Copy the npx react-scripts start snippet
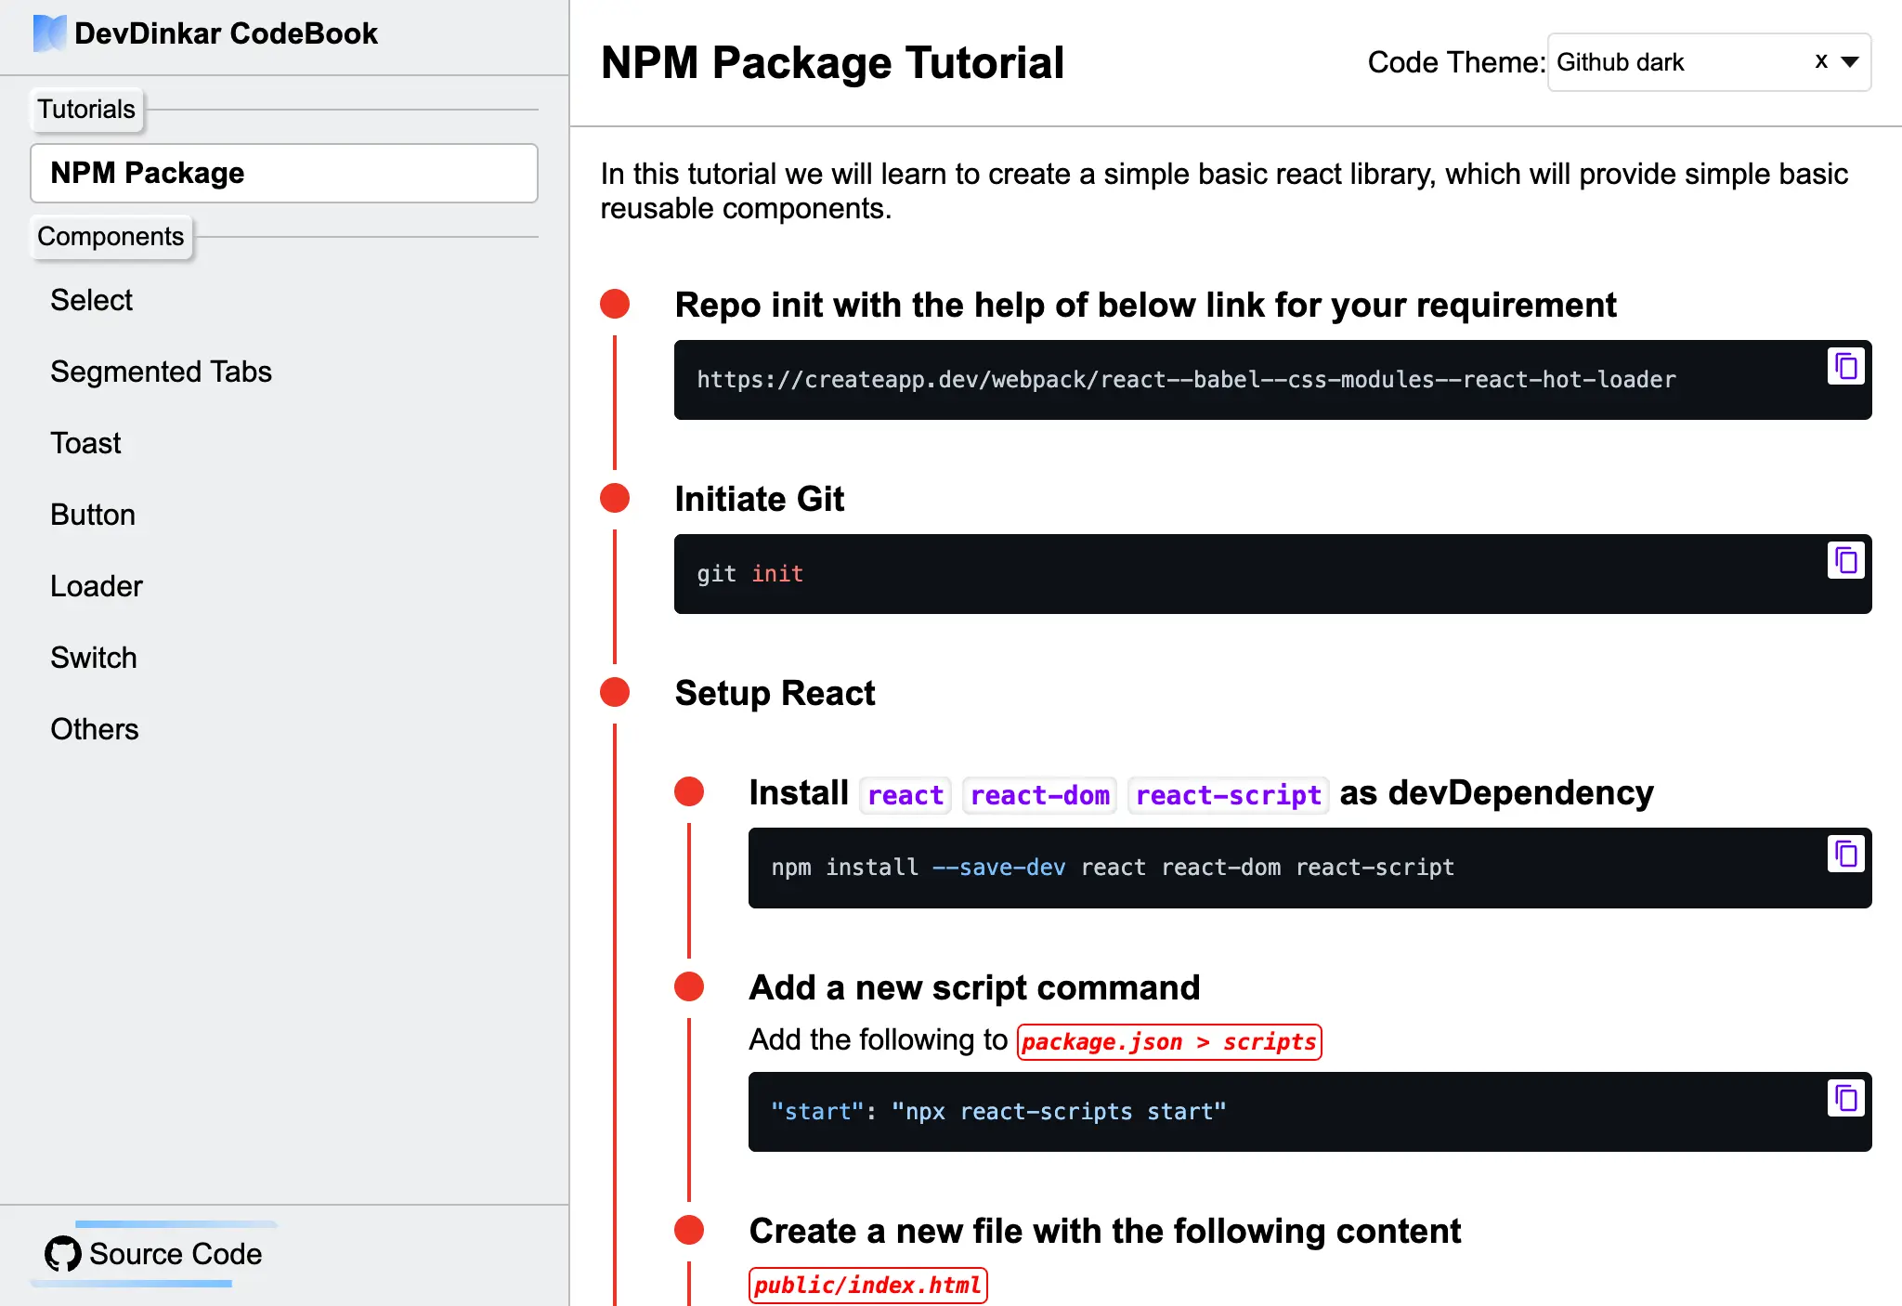This screenshot has width=1902, height=1306. tap(1845, 1098)
